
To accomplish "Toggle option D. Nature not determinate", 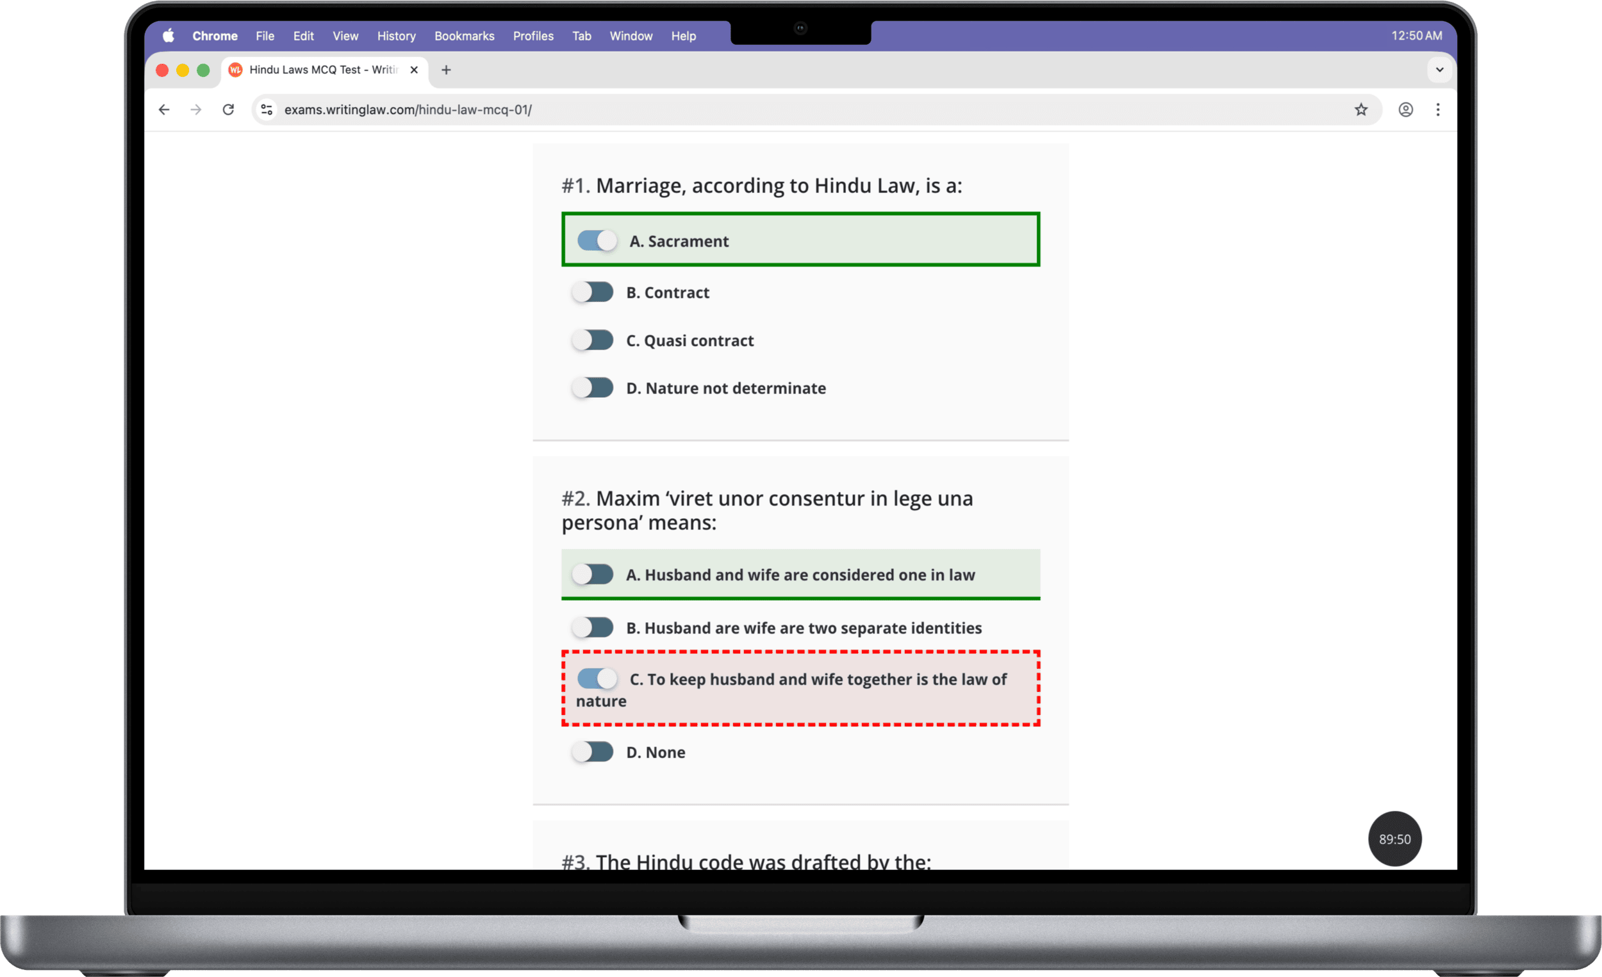I will (x=592, y=388).
